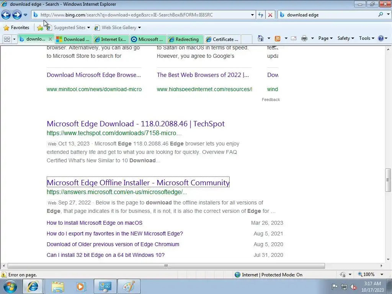Open Microsoft Edge Offline Installer Community result

[x=138, y=183]
